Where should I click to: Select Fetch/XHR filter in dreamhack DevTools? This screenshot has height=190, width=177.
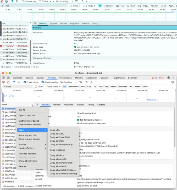click(74, 87)
